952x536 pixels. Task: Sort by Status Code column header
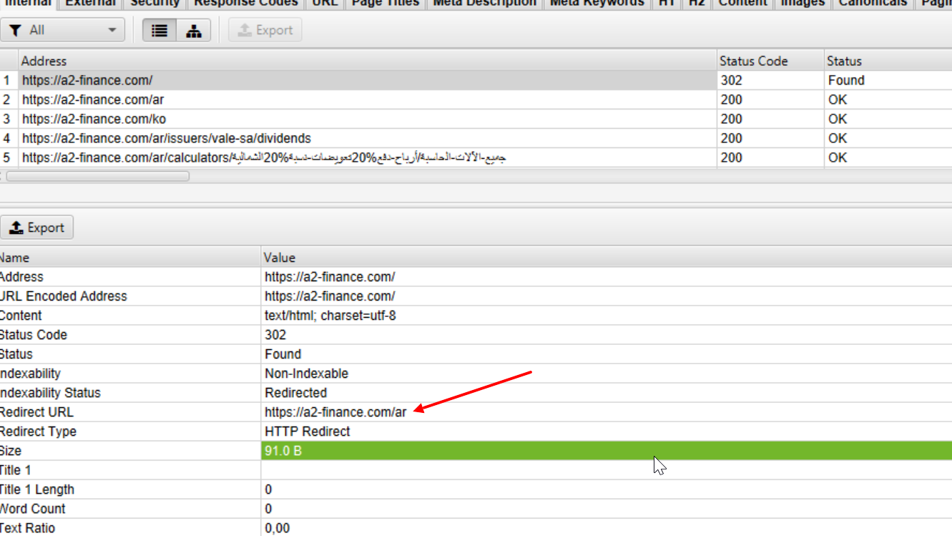(770, 61)
